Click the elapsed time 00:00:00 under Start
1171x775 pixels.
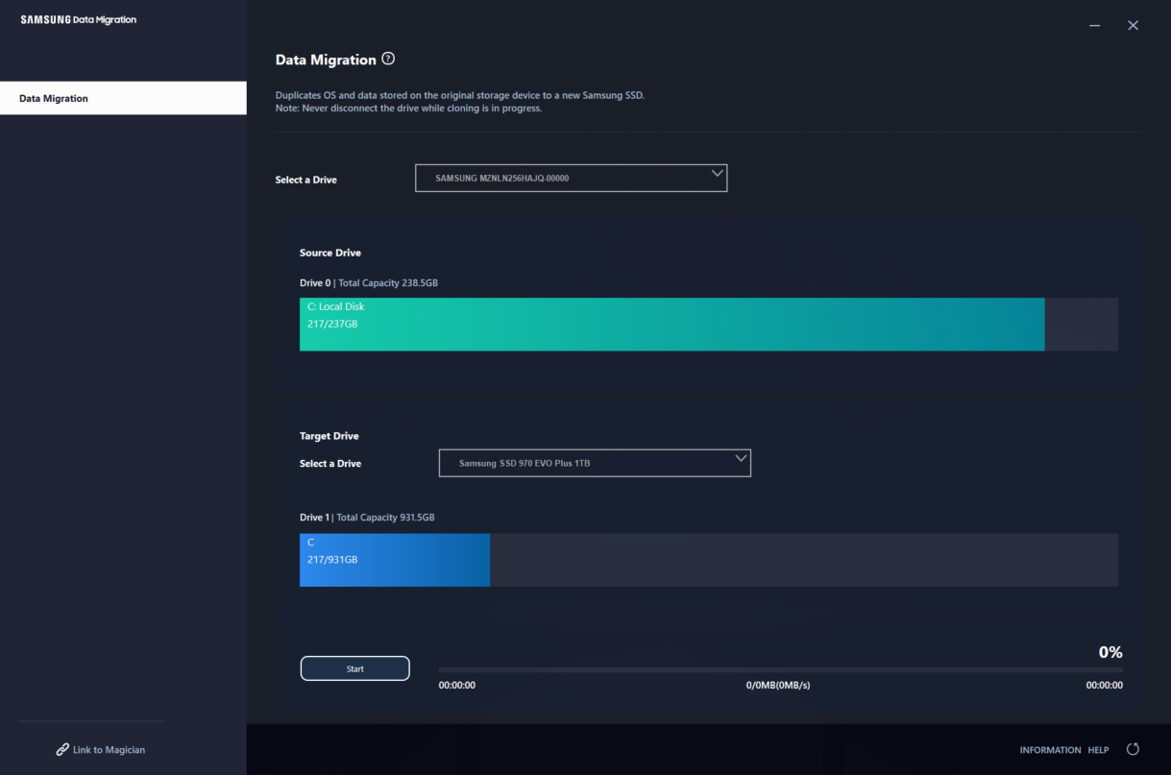[457, 686]
